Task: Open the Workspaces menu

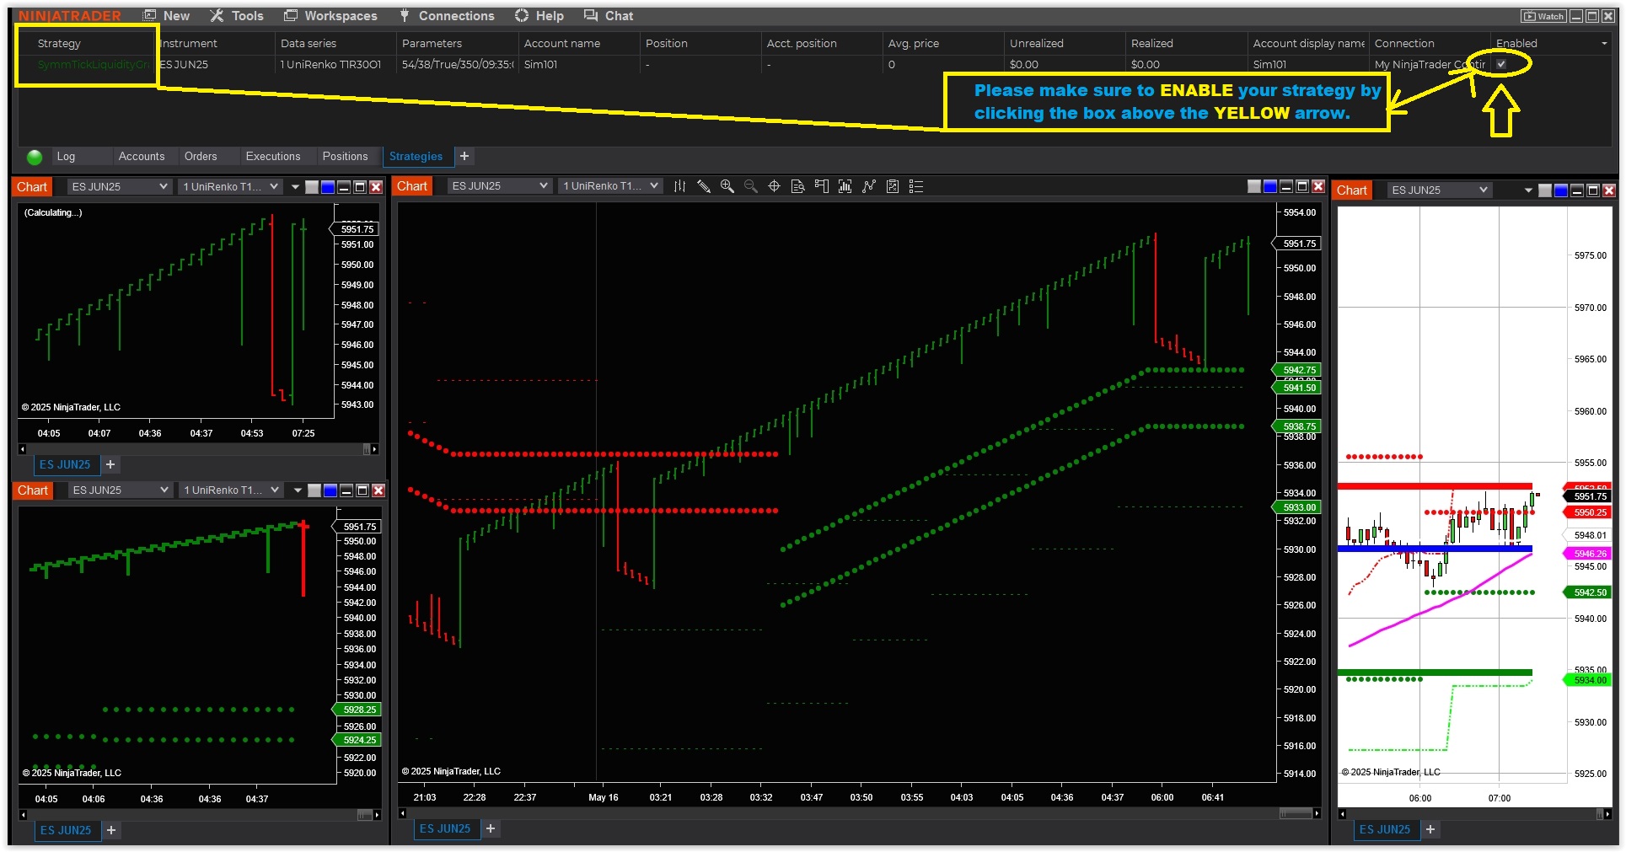Action: 330,16
